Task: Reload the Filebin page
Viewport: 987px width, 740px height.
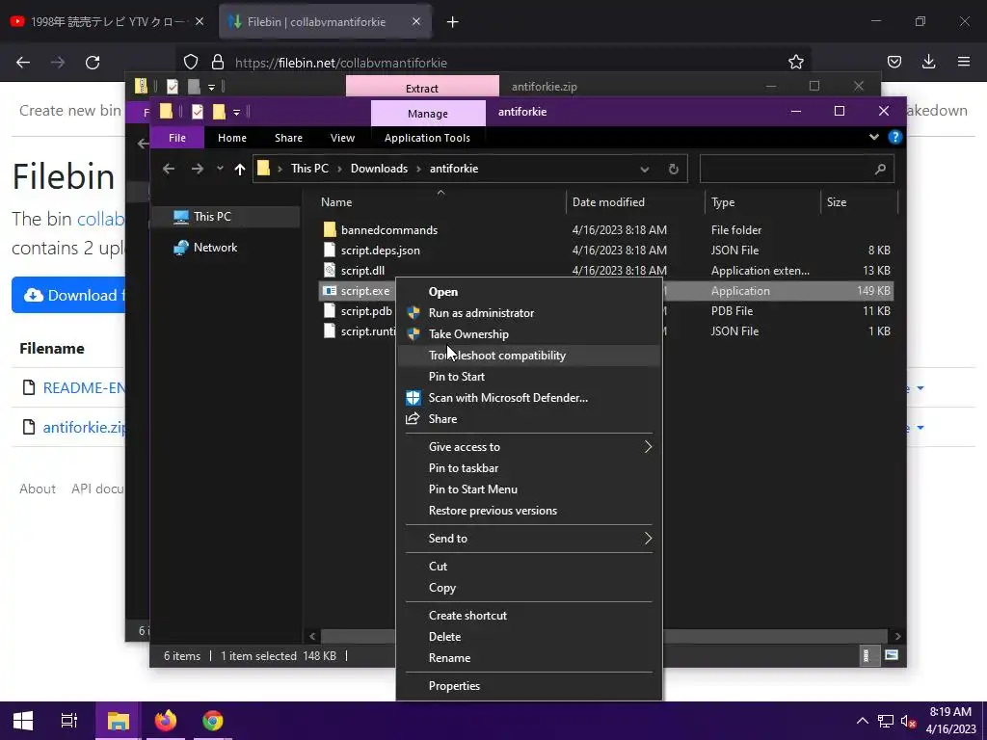Action: (x=93, y=63)
